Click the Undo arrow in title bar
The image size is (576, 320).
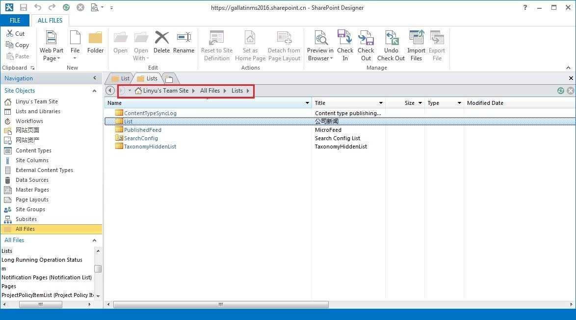point(37,7)
